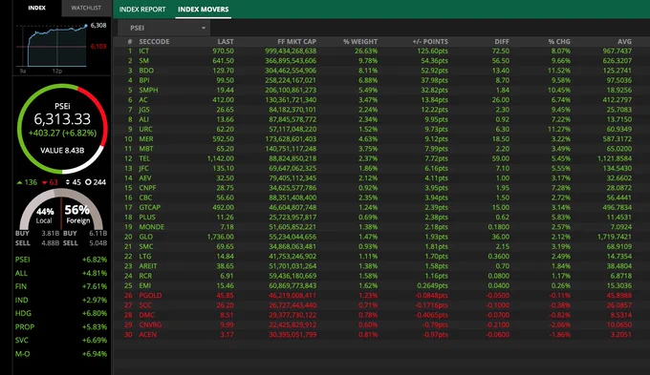Click the Local/Foreign 44%-56% gauge
Image resolution: width=650 pixels, height=375 pixels.
61,209
